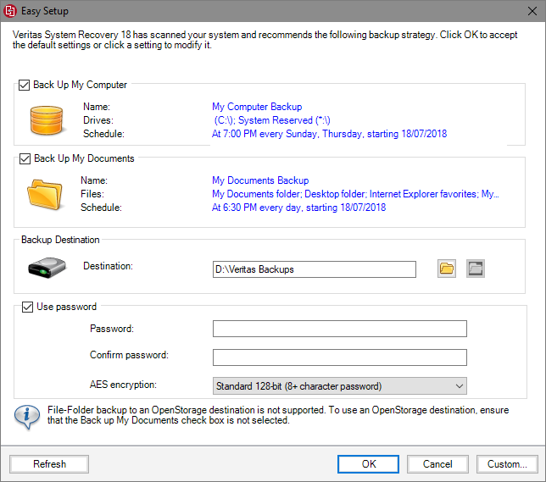Edit the (C:\); System Reserved drives link

coord(272,120)
